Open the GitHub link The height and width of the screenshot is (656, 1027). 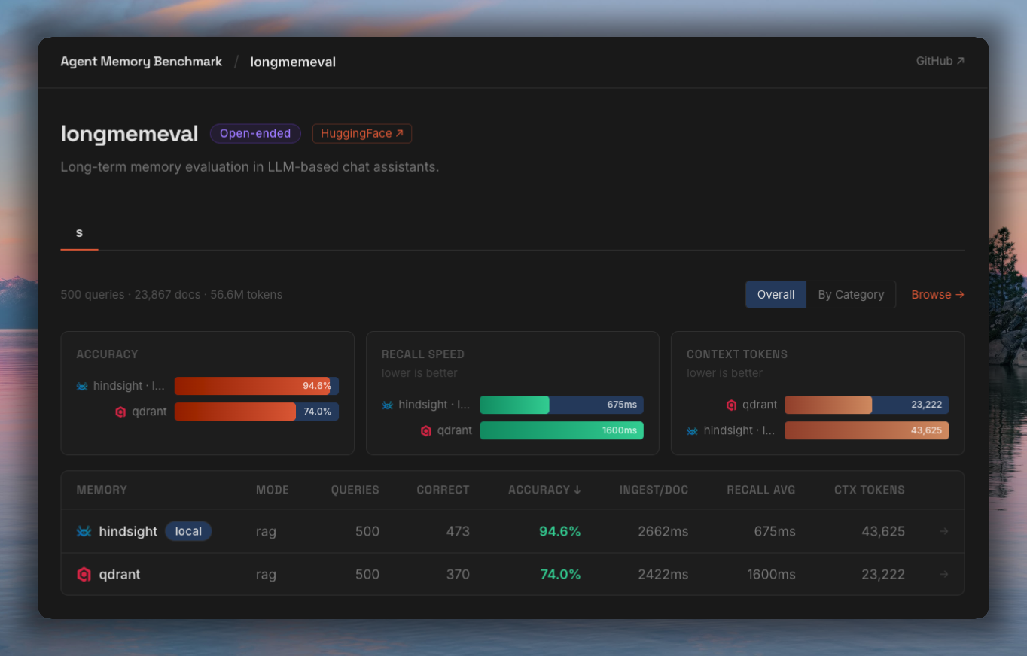click(x=940, y=61)
